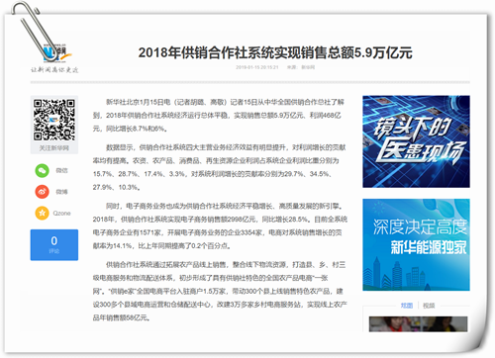Screen dimensions: 495x358
Task: Click the source link 新华网
Action: 308,67
